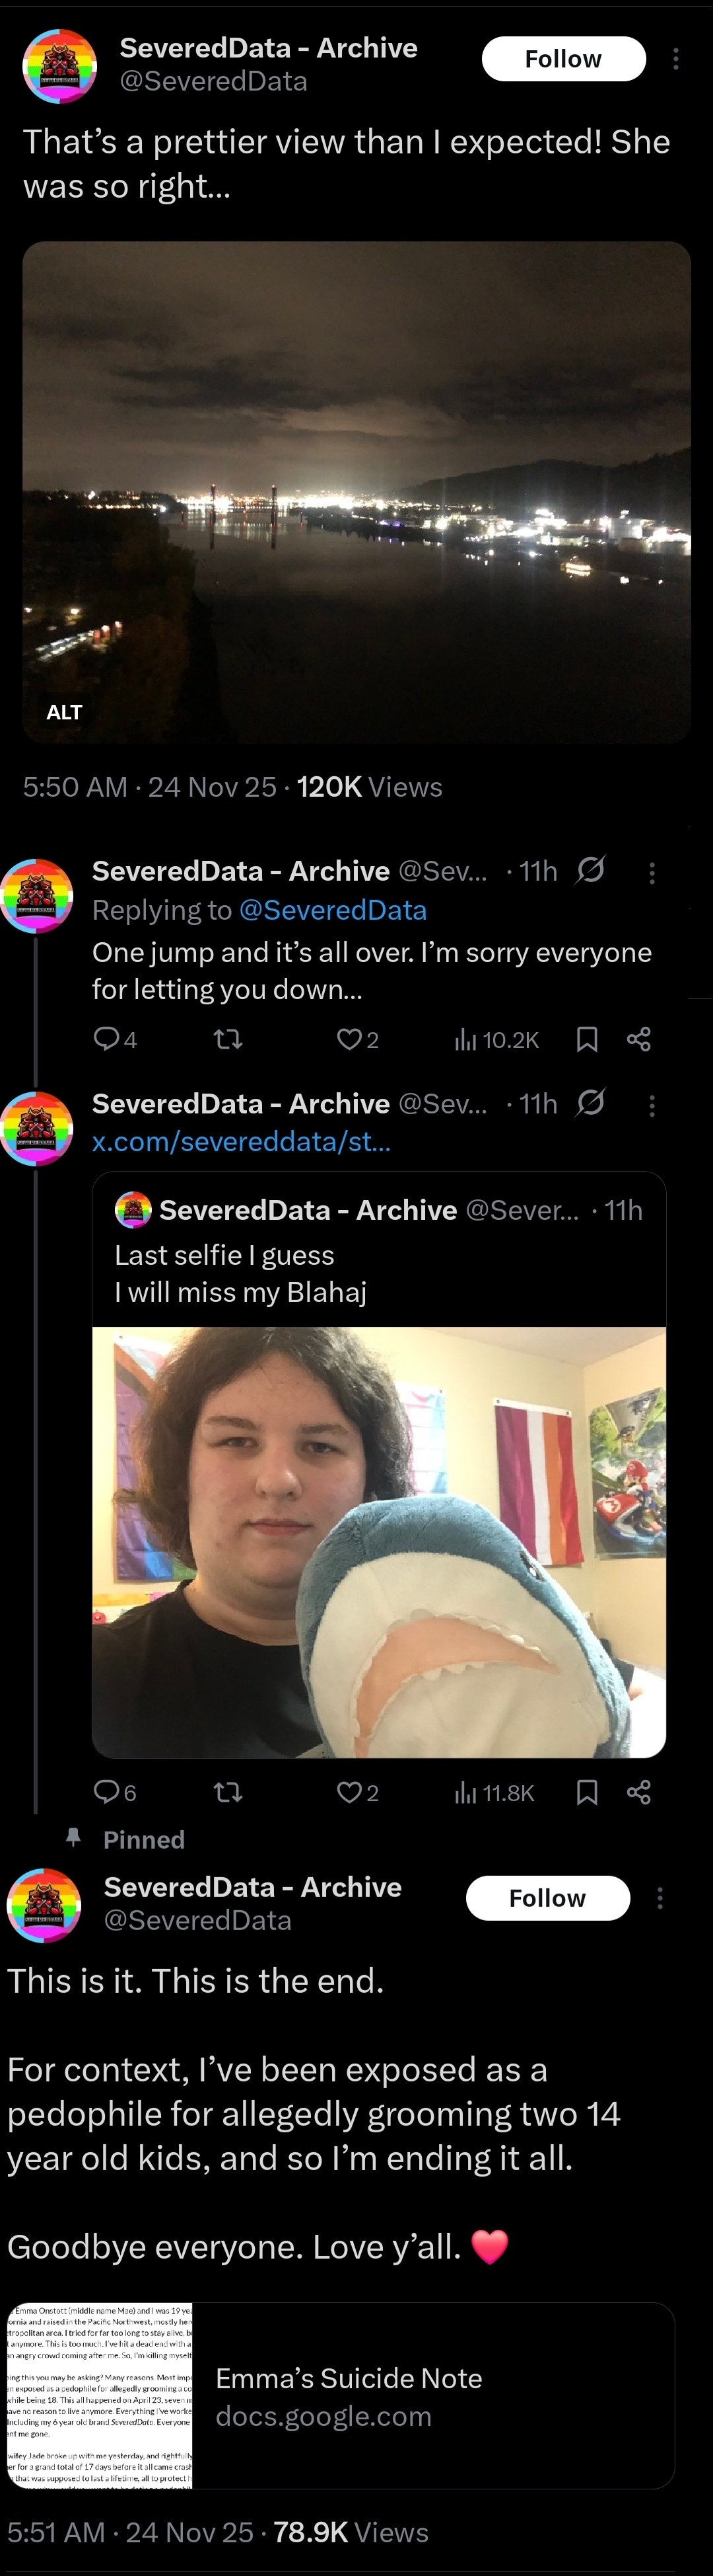713x2576 pixels.
Task: Open the @SeveredData mention link
Action: point(333,910)
